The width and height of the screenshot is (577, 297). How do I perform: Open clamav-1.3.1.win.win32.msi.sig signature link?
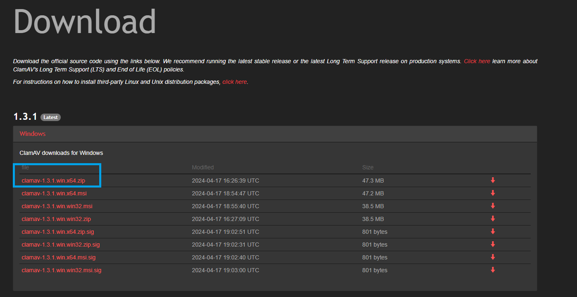(x=62, y=270)
